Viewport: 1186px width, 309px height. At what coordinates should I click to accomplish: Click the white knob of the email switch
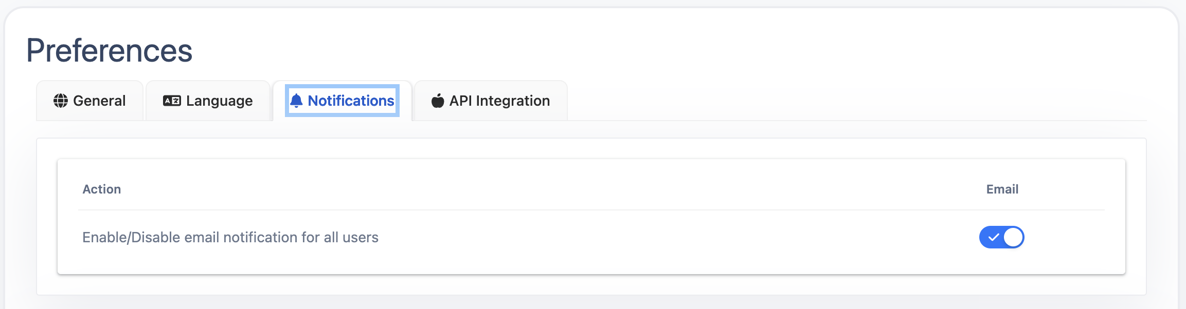[1013, 237]
